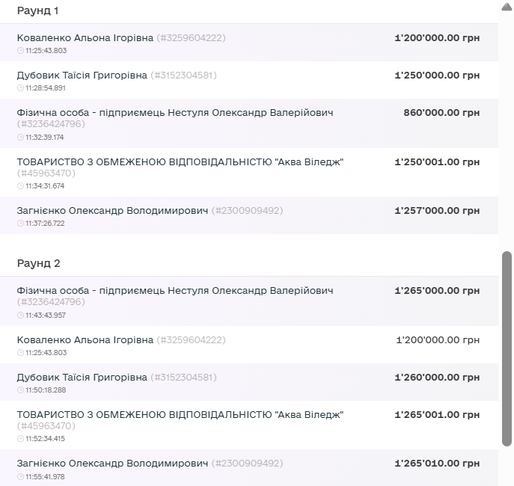Click the clock icon before 11:52:34.415
The height and width of the screenshot is (486, 514).
(x=20, y=439)
